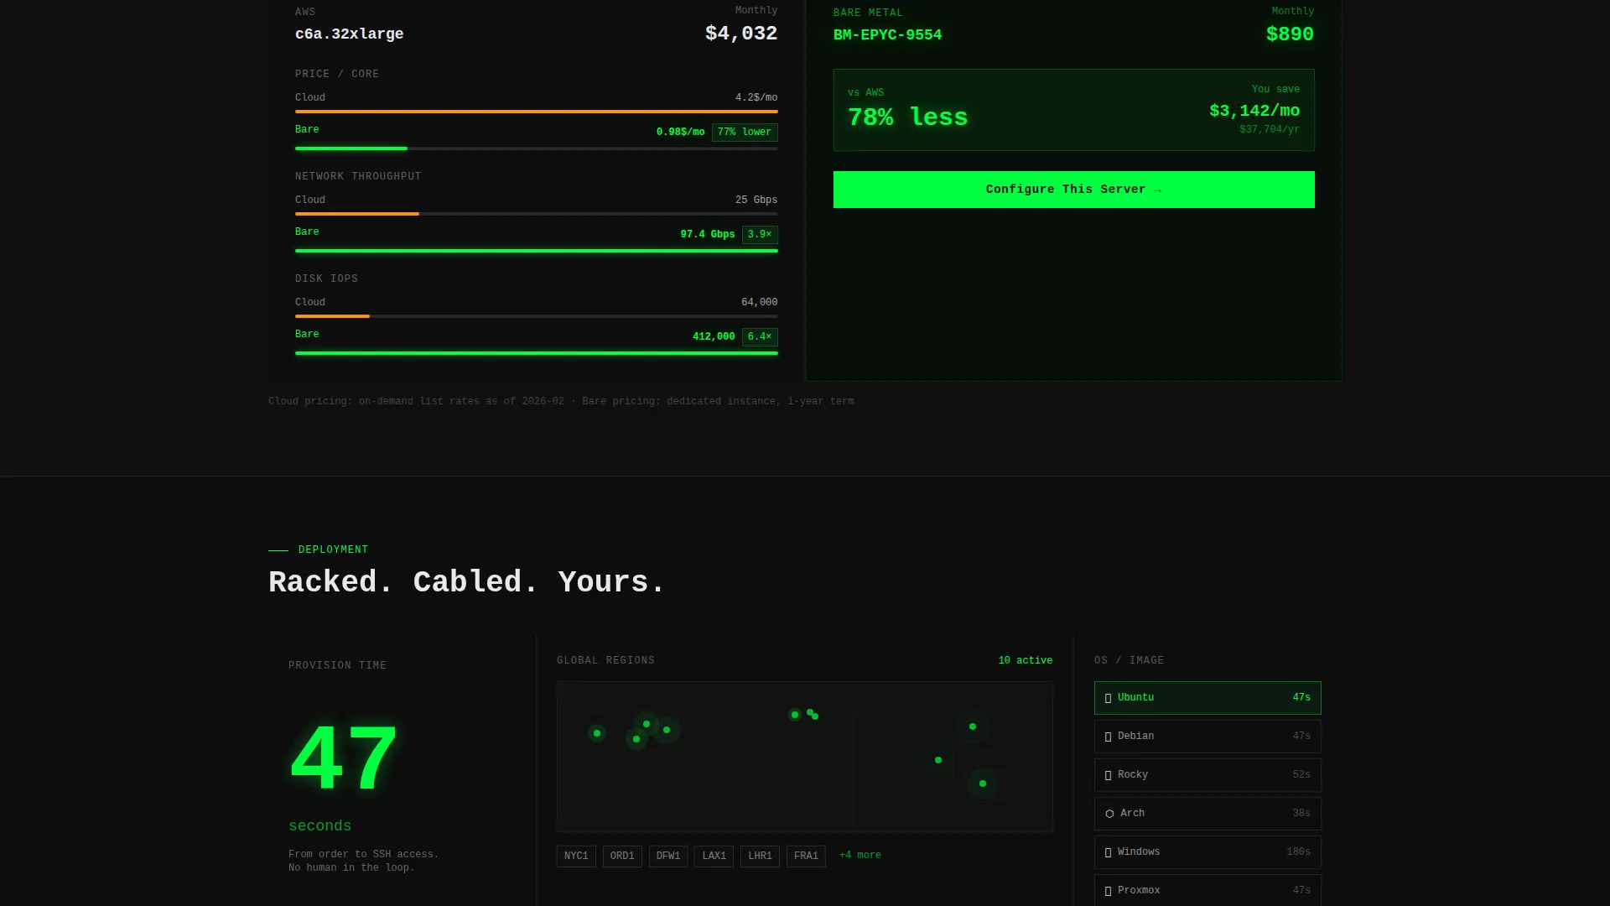Click the c6a.32xlarge instance name
1610x906 pixels.
pyautogui.click(x=350, y=34)
